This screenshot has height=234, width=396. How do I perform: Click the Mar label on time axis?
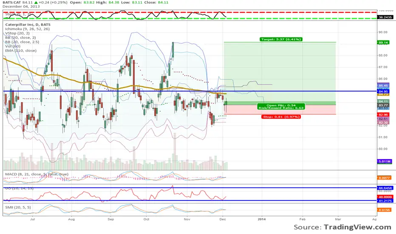click(x=338, y=219)
